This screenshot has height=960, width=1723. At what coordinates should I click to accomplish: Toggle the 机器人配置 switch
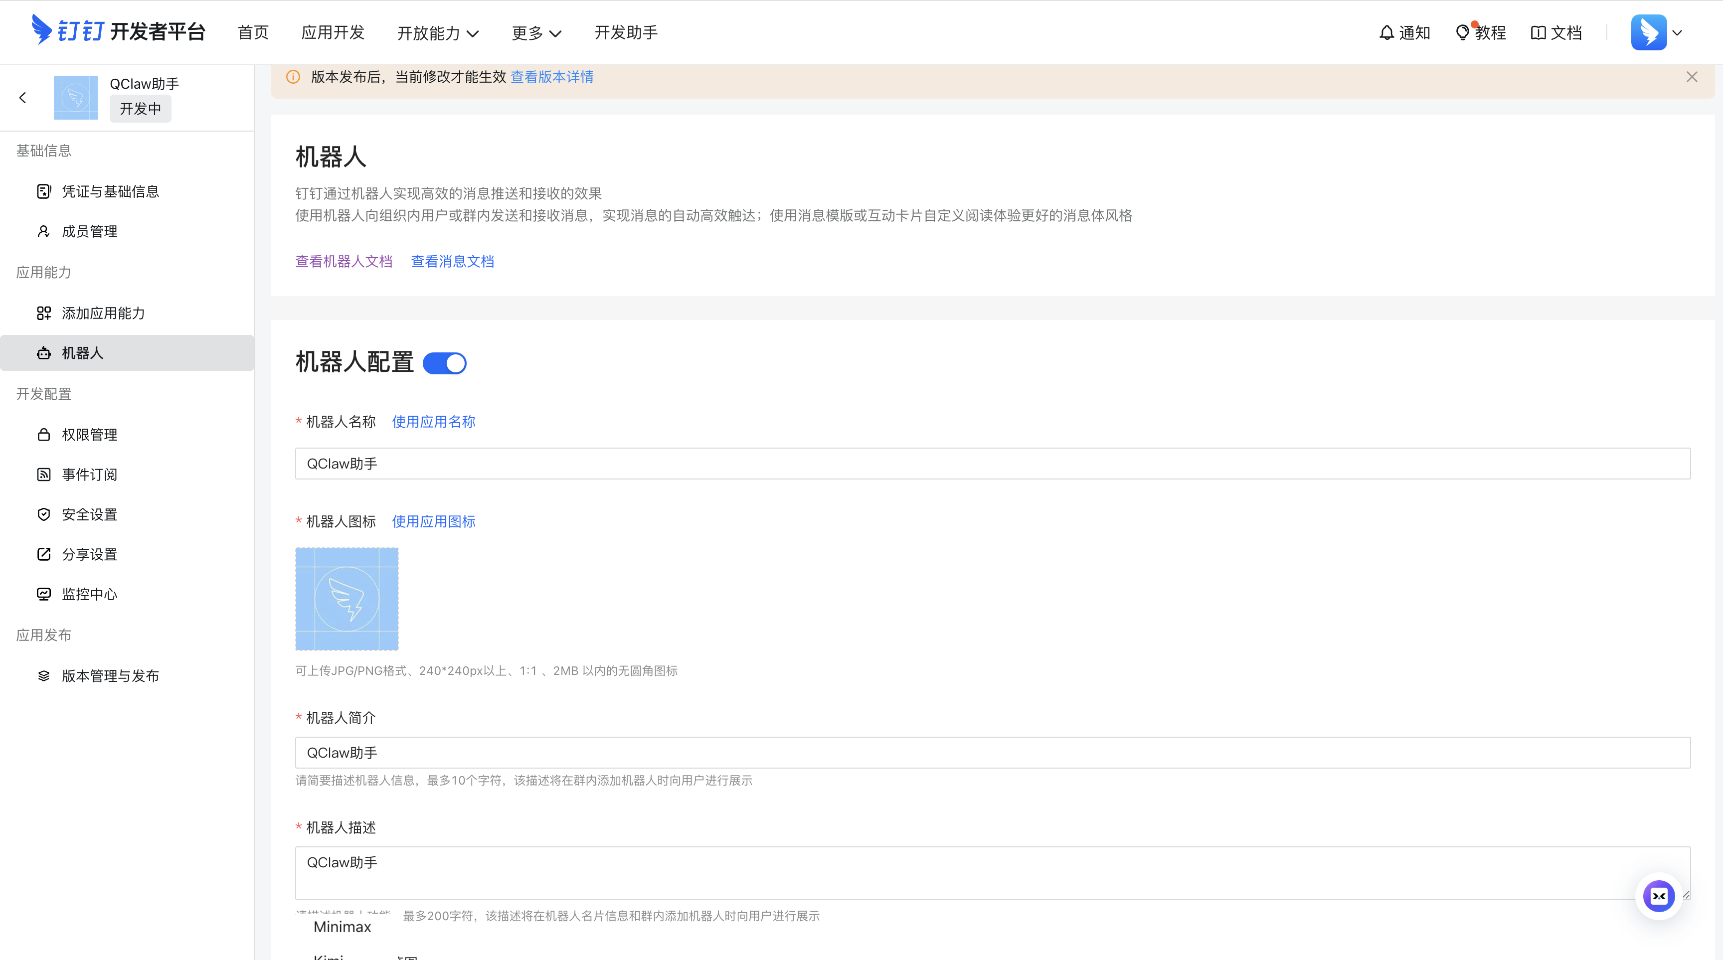click(x=445, y=364)
